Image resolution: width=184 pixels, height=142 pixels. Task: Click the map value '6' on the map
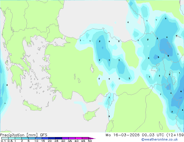pos(181,91)
